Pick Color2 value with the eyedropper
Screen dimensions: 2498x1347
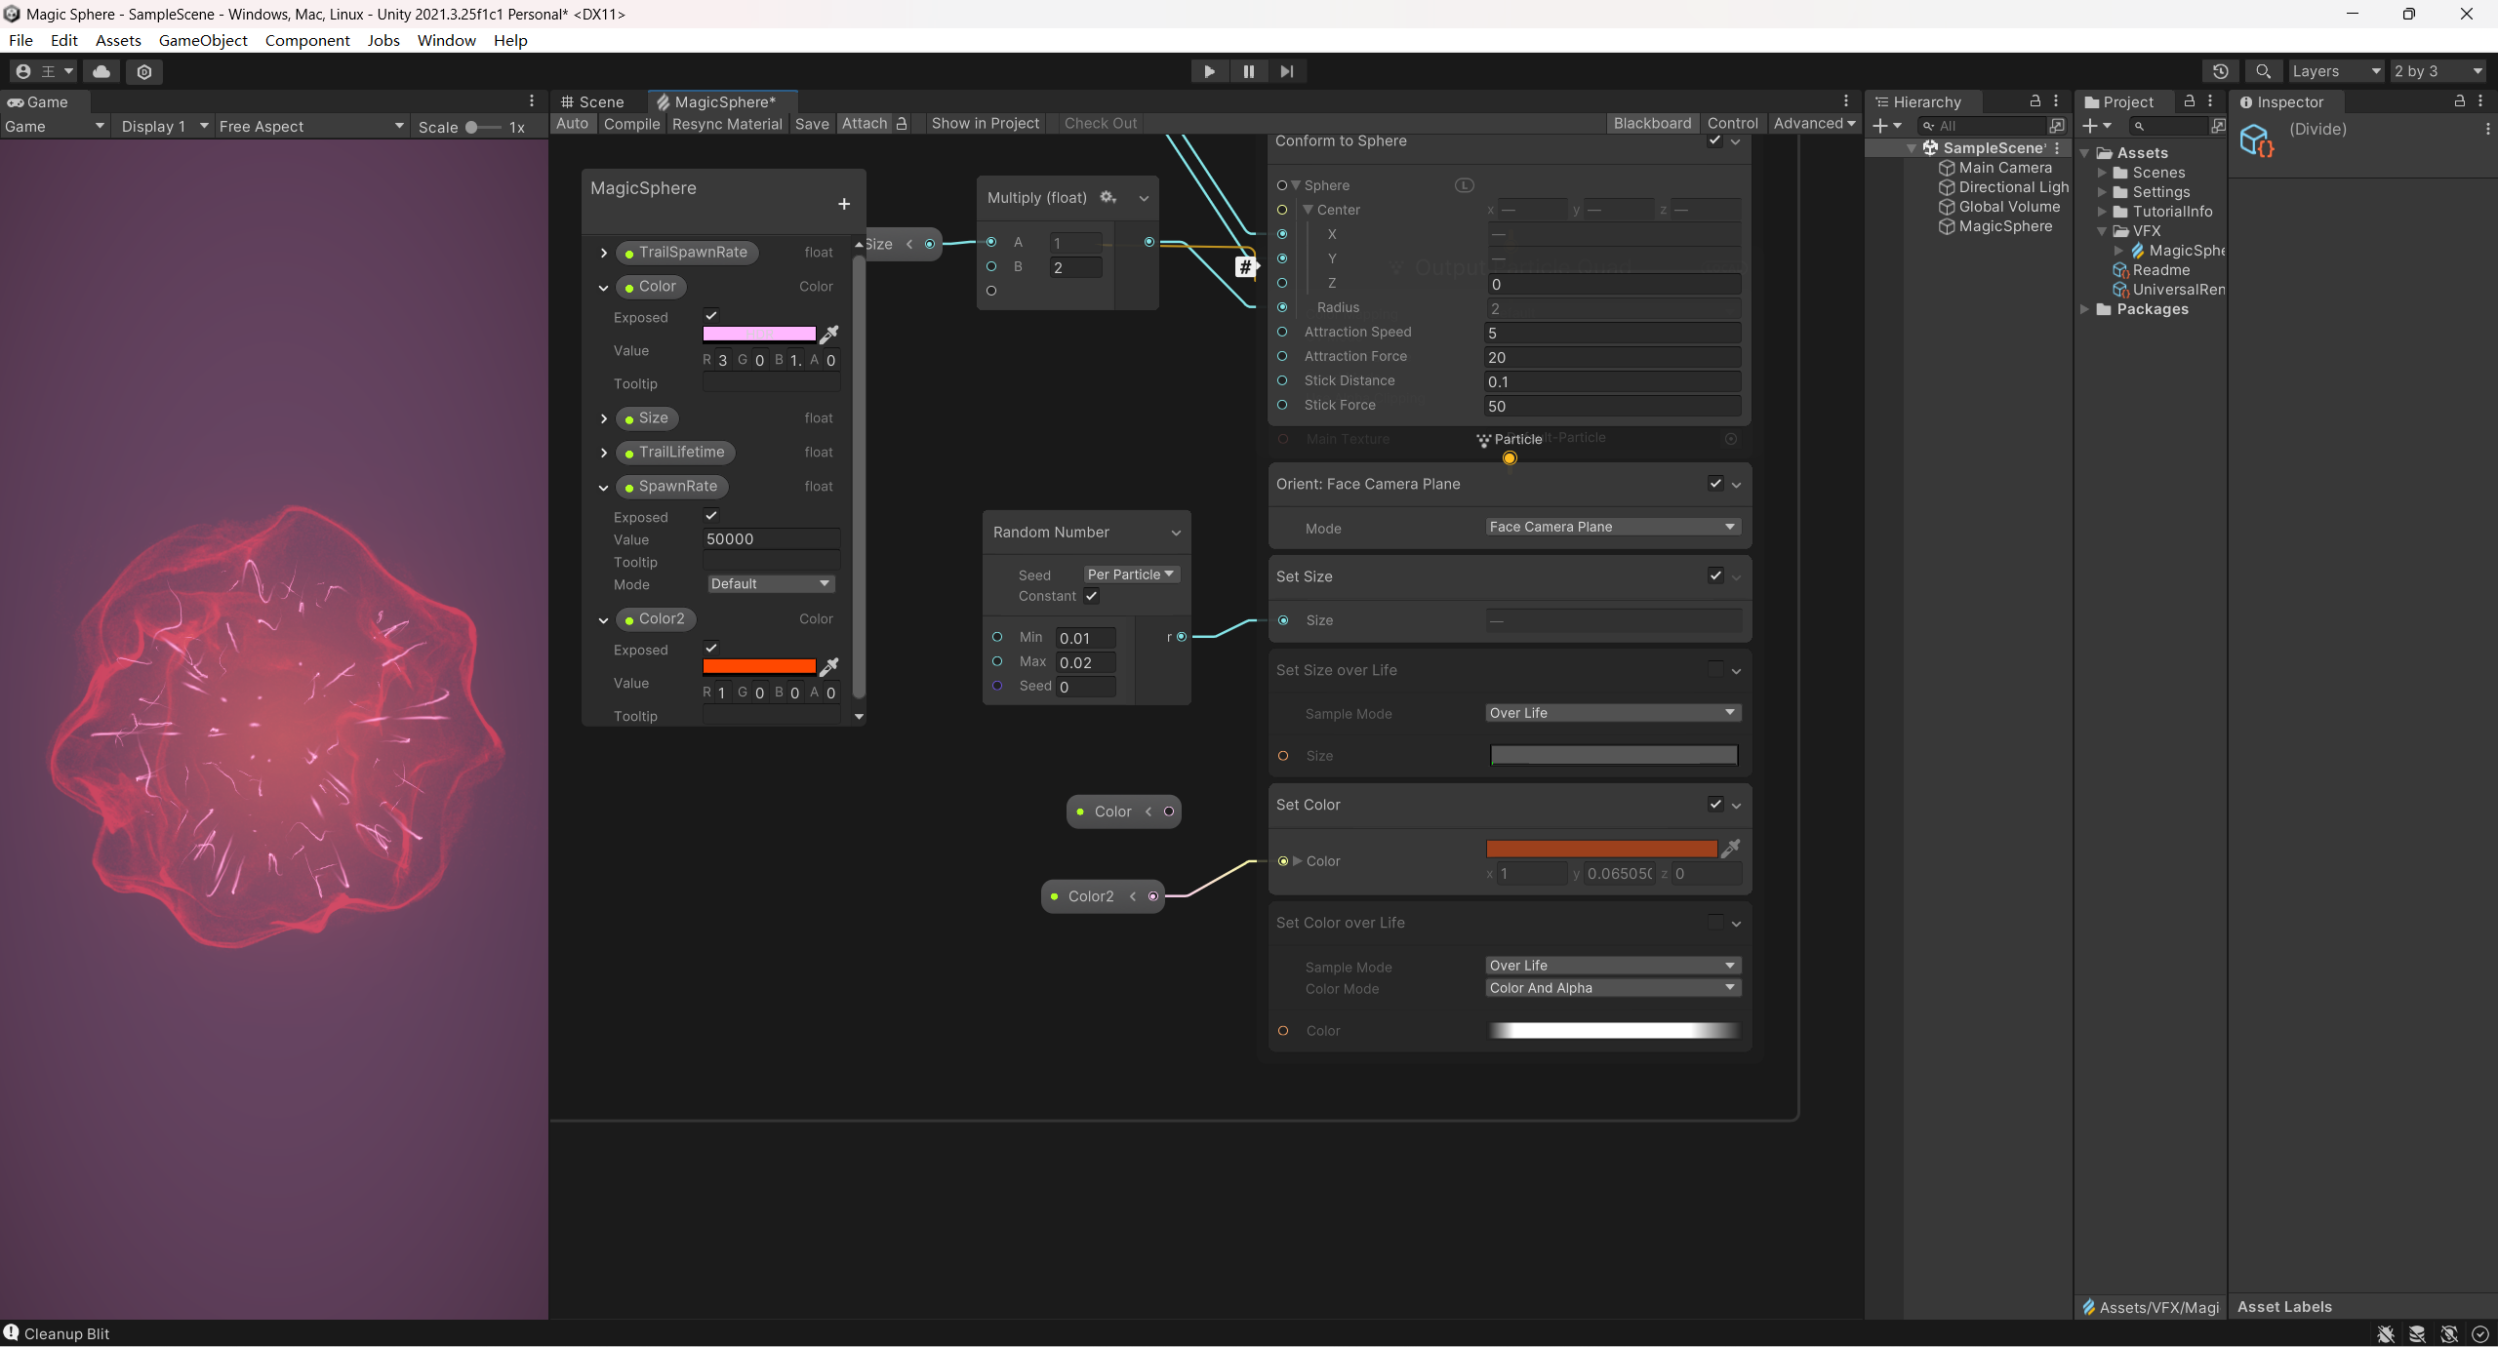coord(828,667)
